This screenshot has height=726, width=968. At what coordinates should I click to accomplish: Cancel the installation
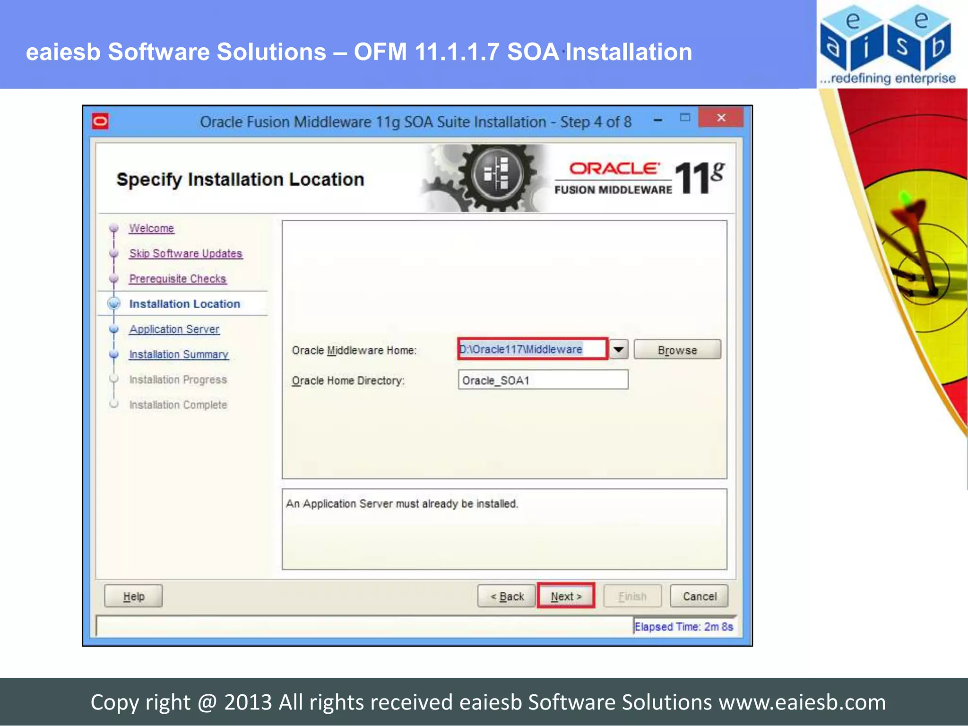(699, 596)
